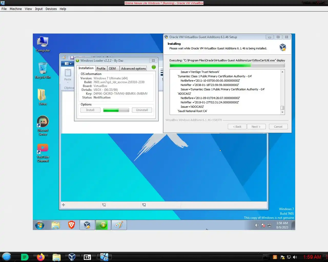Launch Firefox from the host taskbar
This screenshot has height=262, width=328.
pyautogui.click(x=40, y=257)
